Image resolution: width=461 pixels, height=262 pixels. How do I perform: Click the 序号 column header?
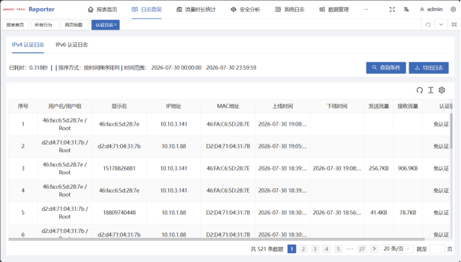pos(23,106)
